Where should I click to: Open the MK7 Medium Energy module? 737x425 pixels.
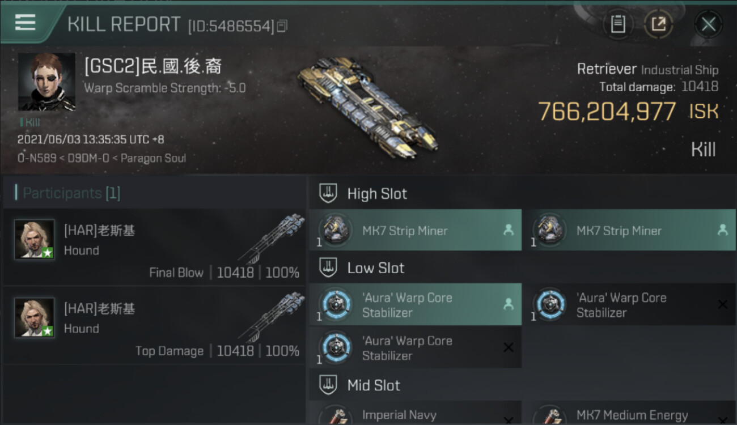pyautogui.click(x=629, y=413)
